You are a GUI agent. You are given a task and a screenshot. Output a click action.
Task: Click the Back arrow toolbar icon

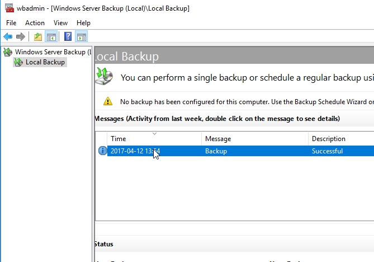click(x=8, y=37)
